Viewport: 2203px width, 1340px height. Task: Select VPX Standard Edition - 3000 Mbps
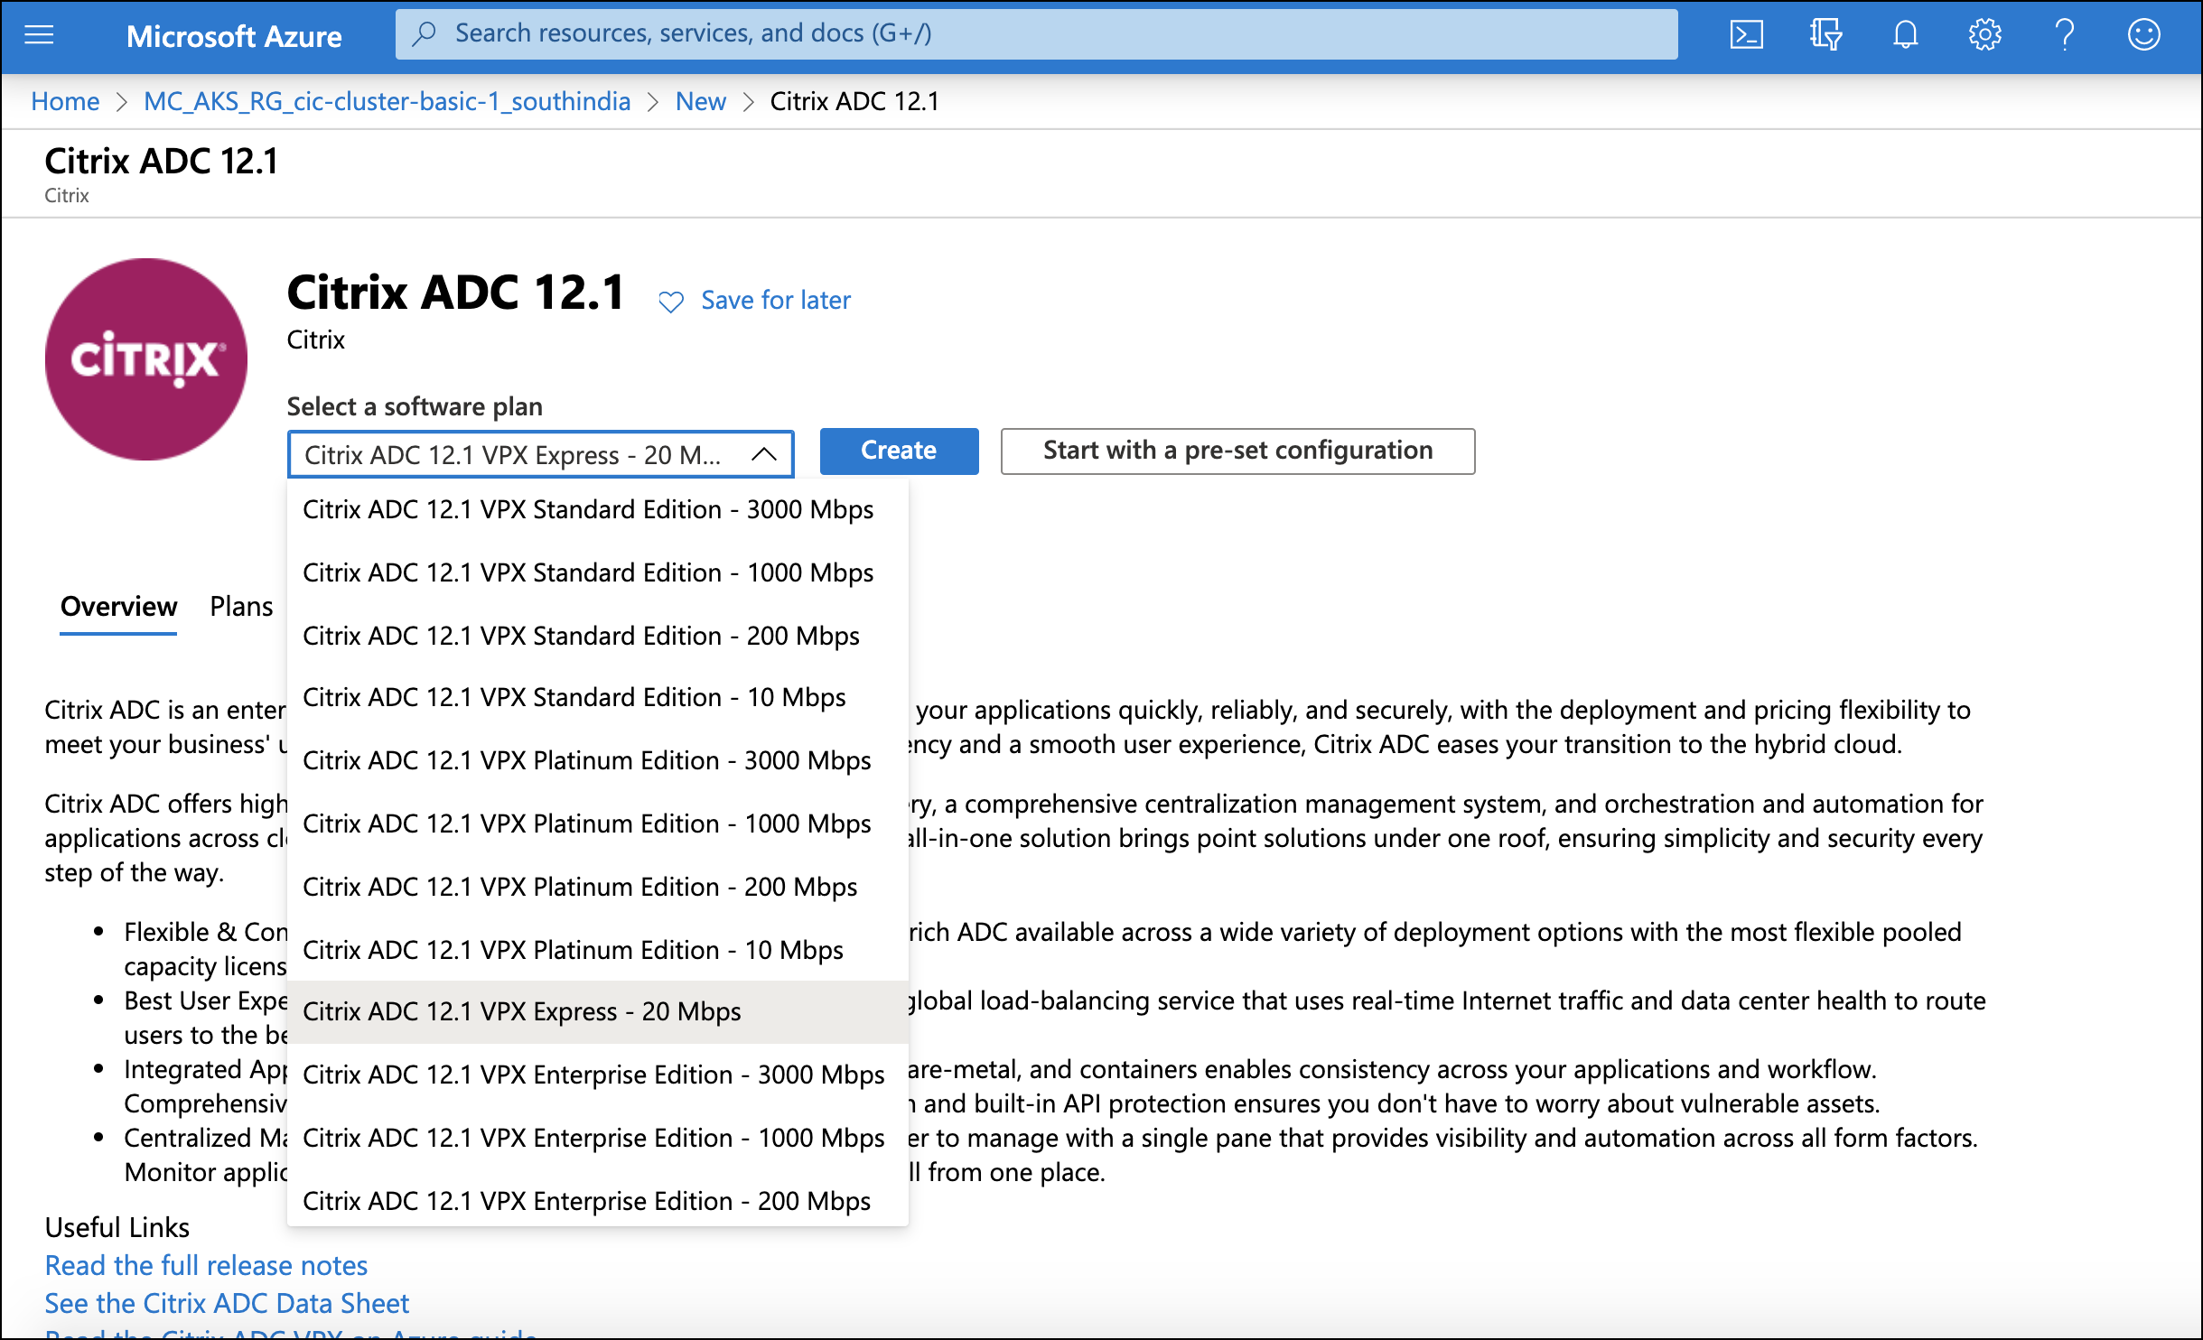[x=597, y=509]
